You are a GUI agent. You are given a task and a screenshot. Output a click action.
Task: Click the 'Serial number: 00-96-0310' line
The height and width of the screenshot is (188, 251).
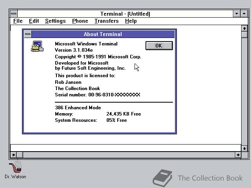coord(98,95)
